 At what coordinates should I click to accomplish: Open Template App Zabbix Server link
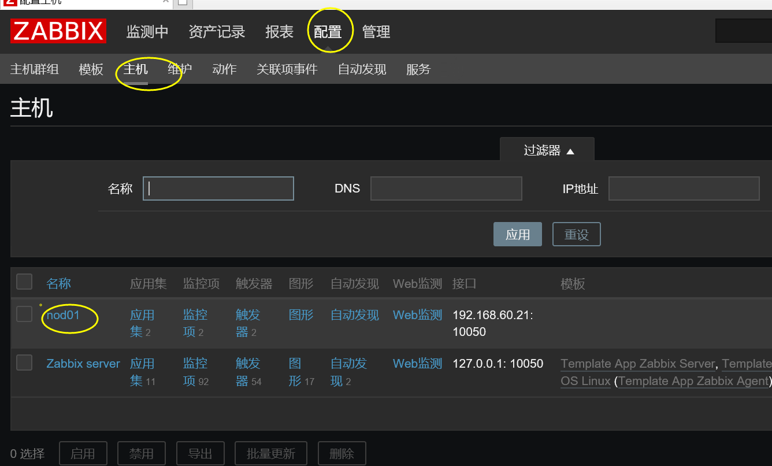[638, 364]
